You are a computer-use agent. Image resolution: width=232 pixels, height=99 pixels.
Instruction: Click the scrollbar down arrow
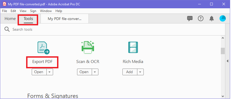223,96
